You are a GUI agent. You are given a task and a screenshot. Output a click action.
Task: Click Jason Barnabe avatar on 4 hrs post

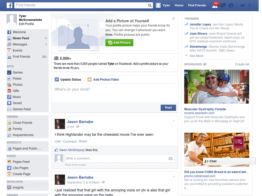[60, 124]
